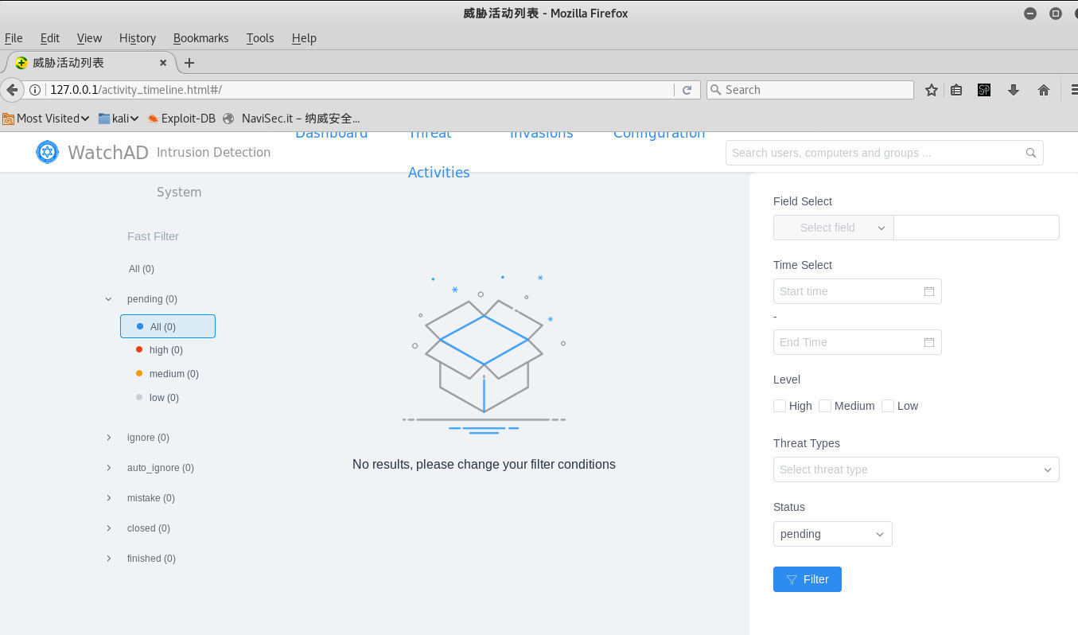
Task: Open the Activities navigation link
Action: click(438, 173)
